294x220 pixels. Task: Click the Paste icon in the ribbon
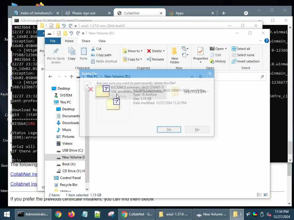pos(84,51)
